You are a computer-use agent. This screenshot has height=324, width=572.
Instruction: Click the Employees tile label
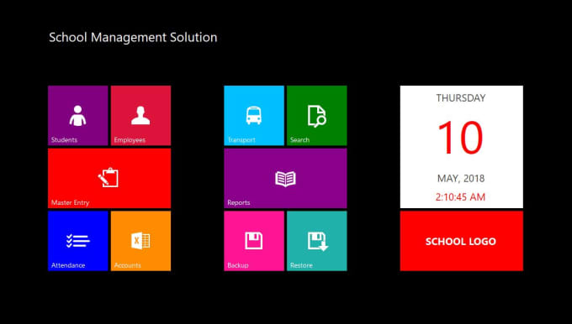pyautogui.click(x=130, y=140)
